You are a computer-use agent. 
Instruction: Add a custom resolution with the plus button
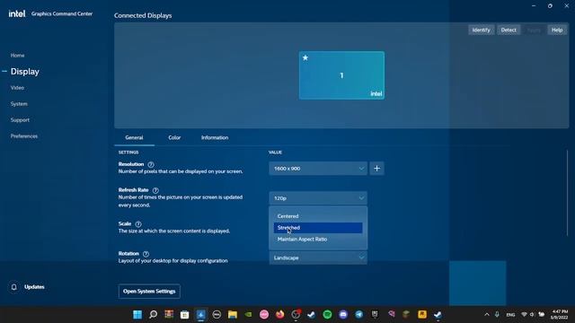click(x=376, y=169)
